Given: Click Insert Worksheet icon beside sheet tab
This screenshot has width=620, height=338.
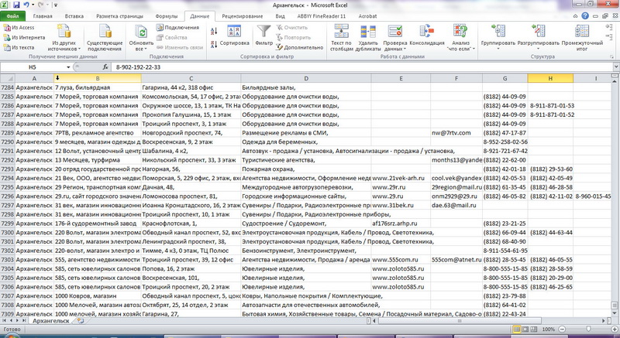Looking at the screenshot, I should 81,321.
